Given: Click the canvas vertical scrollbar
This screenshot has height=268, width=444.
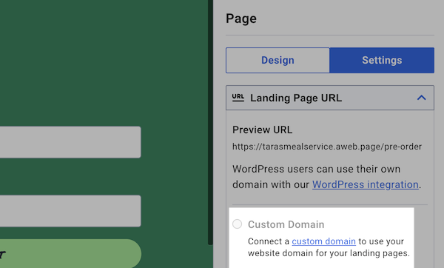Looking at the screenshot, I should [210, 122].
